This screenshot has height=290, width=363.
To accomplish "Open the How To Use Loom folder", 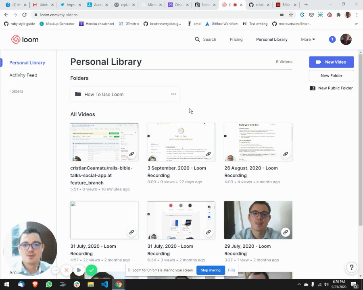I will pyautogui.click(x=125, y=94).
